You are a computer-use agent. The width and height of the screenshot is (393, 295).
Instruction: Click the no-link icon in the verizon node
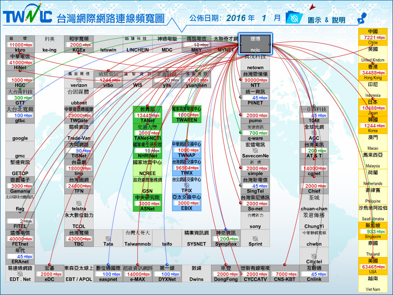click(x=79, y=79)
